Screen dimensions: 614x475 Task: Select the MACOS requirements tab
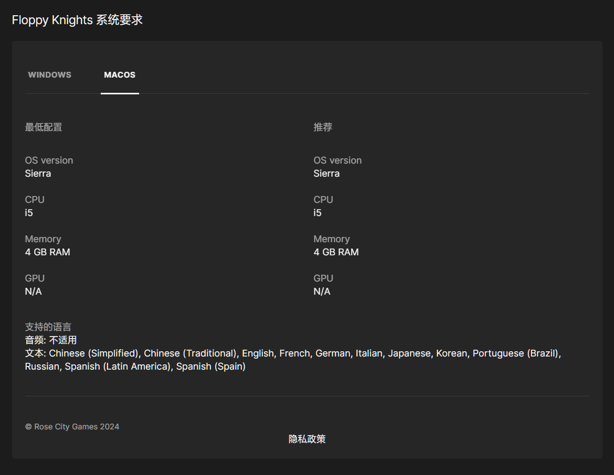pos(120,75)
